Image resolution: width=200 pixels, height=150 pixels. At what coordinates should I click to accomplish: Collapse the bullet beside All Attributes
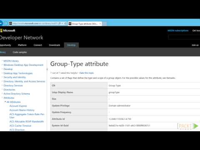(5, 102)
